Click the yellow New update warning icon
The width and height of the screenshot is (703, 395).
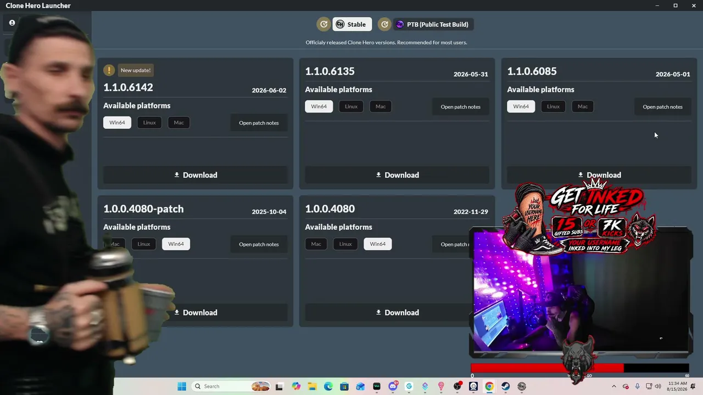pyautogui.click(x=109, y=70)
